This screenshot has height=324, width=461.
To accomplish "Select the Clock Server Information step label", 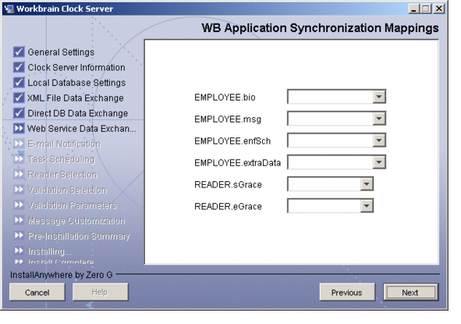I will (76, 68).
